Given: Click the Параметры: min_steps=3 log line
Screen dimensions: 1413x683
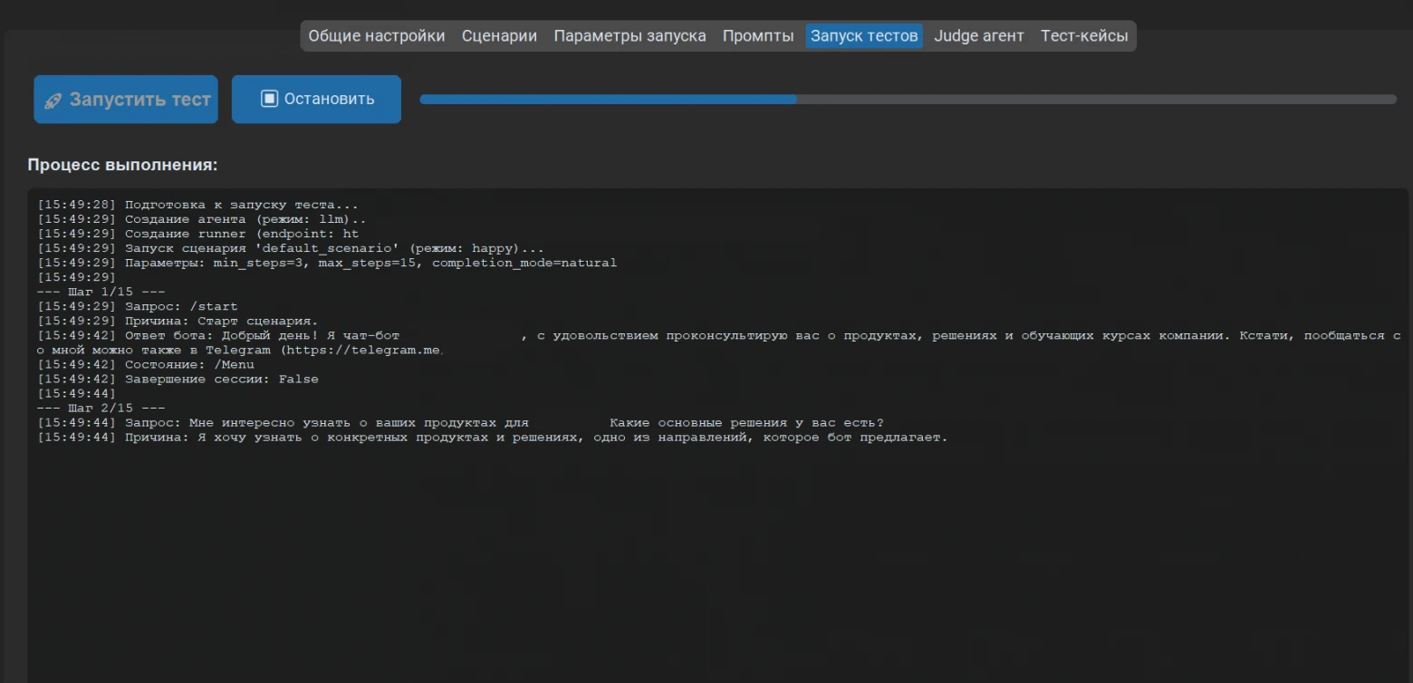Looking at the screenshot, I should click(x=327, y=263).
